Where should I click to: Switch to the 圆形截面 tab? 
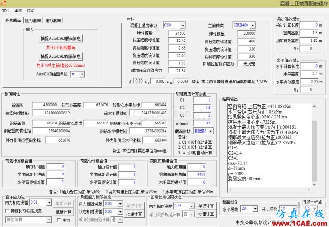[x=33, y=21]
